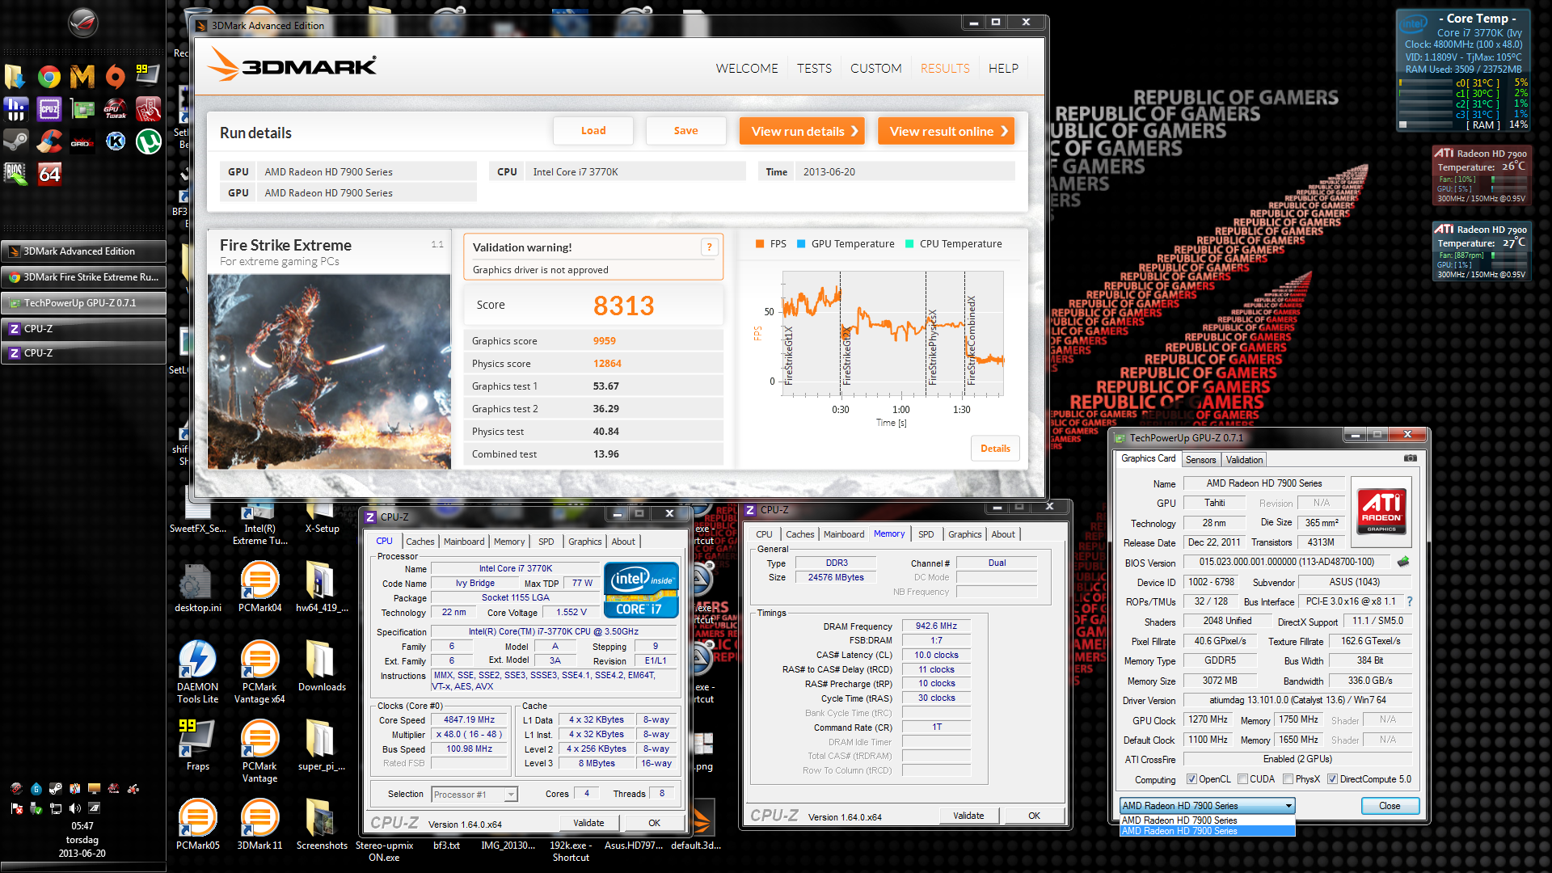The image size is (1552, 873).
Task: Toggle the DirectCompute 5.0 checkbox
Action: coord(1332,779)
